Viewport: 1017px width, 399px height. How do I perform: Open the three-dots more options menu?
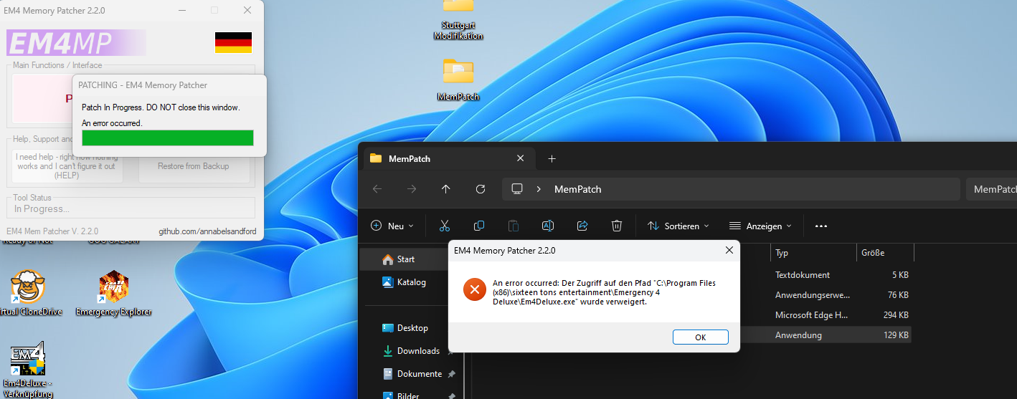coord(821,226)
